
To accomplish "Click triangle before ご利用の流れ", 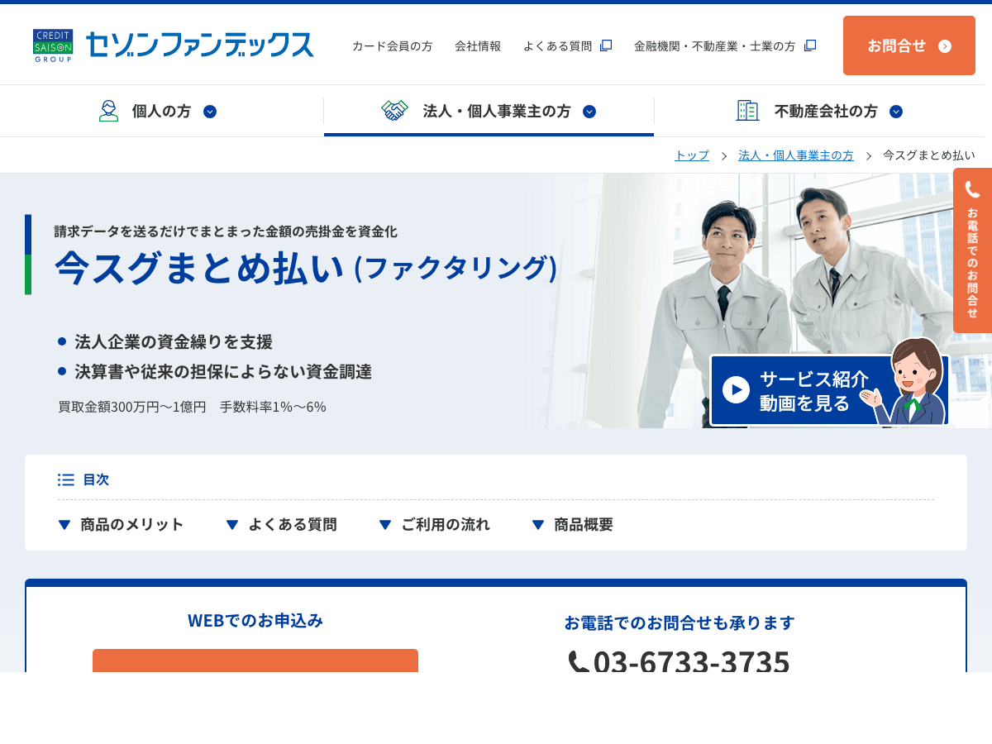I will pyautogui.click(x=385, y=525).
